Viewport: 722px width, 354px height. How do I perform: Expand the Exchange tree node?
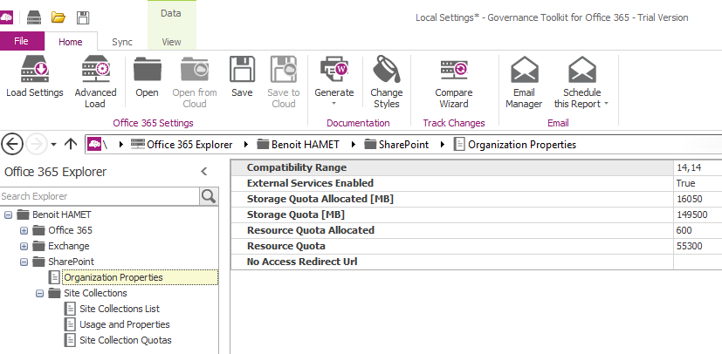[x=24, y=246]
